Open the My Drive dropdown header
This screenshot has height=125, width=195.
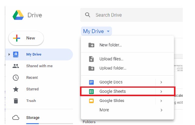(x=96, y=31)
